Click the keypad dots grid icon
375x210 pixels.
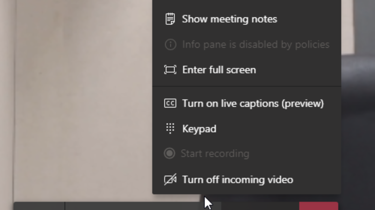click(x=170, y=128)
